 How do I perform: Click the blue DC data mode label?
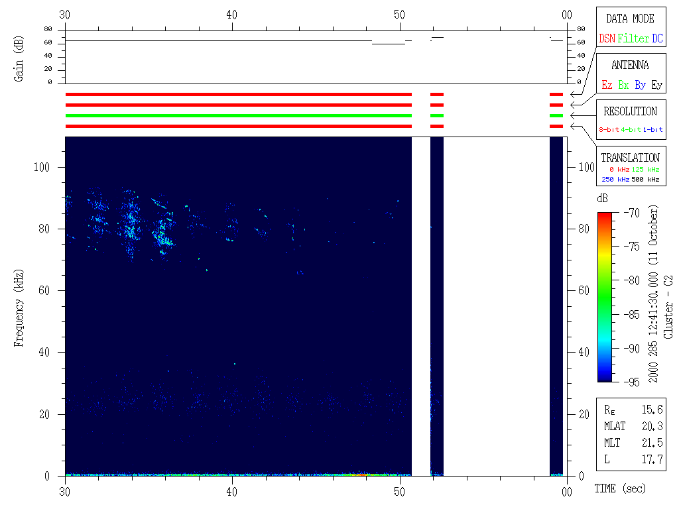coord(657,39)
